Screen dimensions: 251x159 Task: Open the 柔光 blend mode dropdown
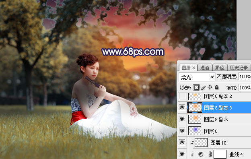pos(197,77)
